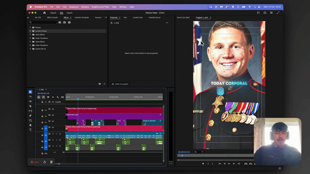Click the Accelerated Effects filter icon

coord(60,22)
